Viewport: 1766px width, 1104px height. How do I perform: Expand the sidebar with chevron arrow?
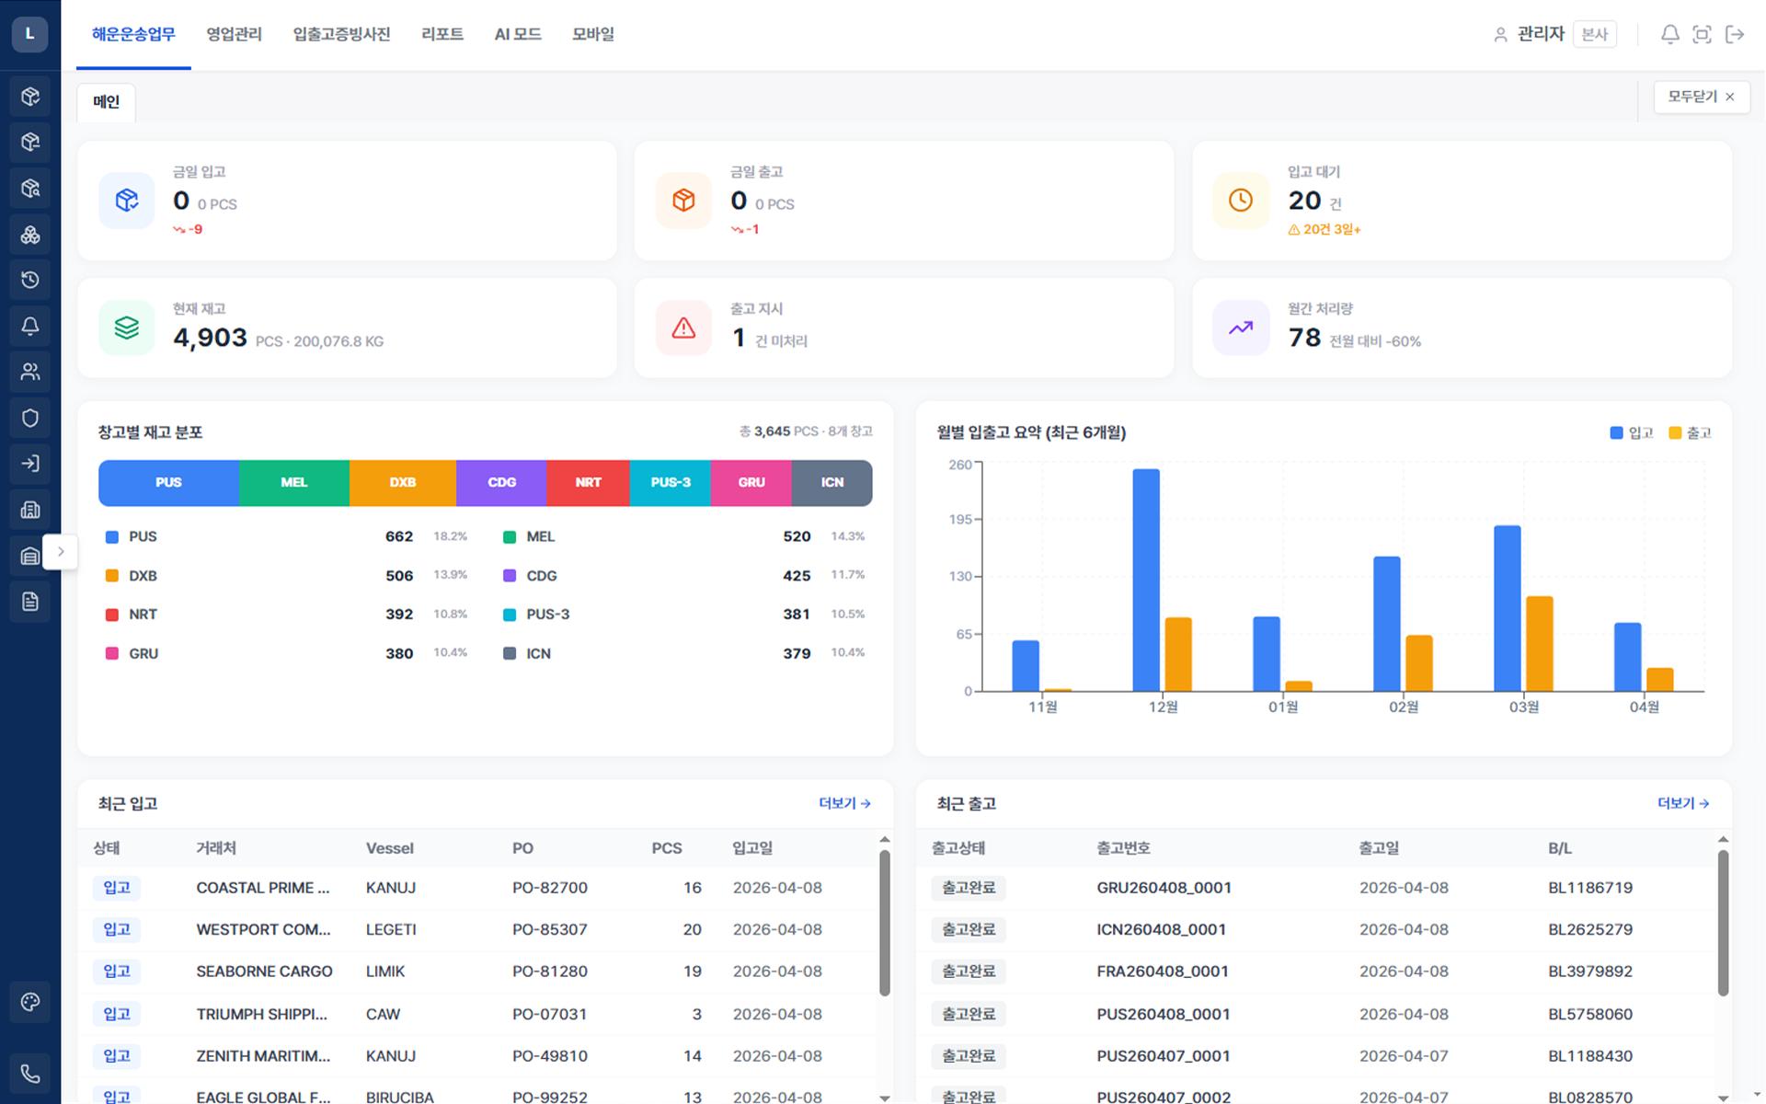tap(61, 552)
